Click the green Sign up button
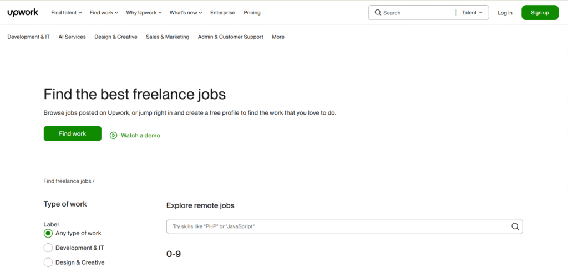The height and width of the screenshot is (268, 568). click(540, 13)
